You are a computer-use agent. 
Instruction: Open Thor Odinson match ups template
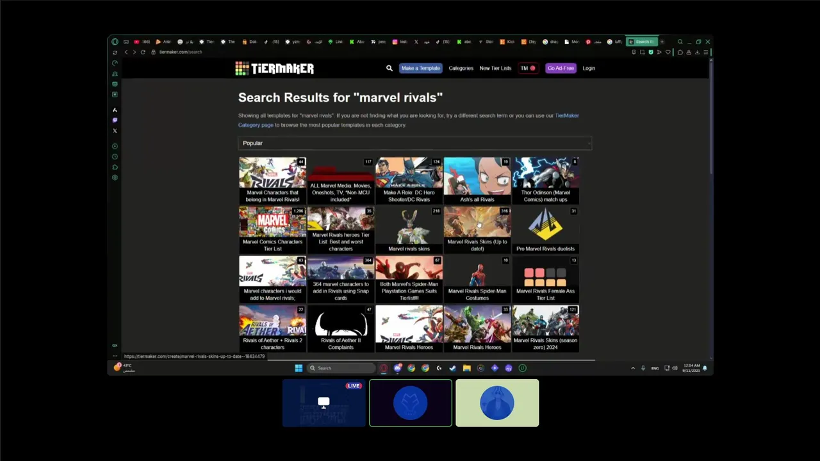[545, 181]
